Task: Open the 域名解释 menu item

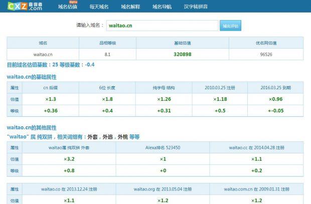Action: click(130, 7)
